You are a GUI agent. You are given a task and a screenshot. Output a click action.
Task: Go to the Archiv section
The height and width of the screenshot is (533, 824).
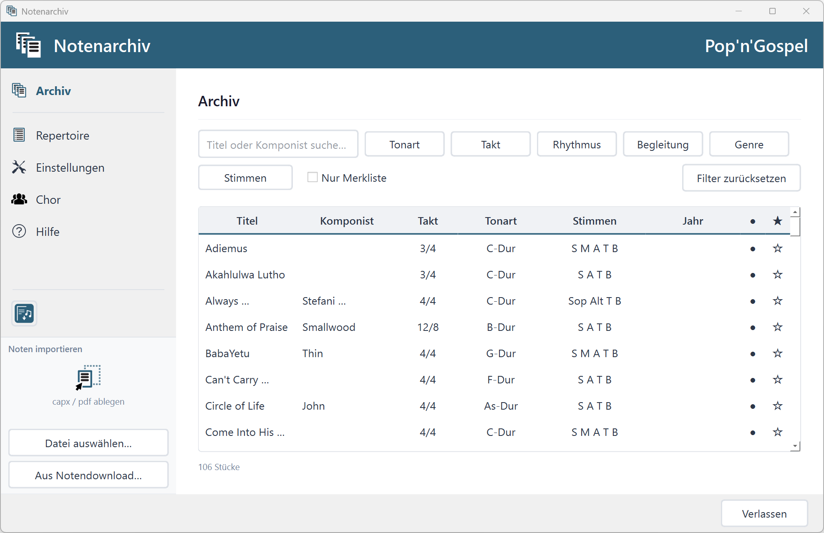tap(53, 90)
